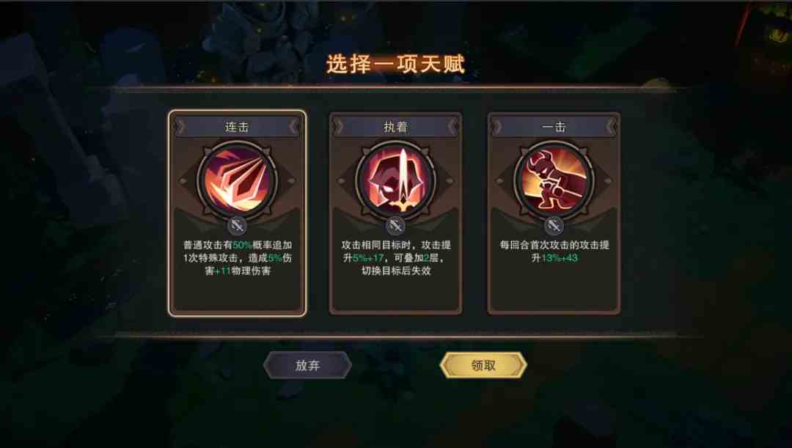Click small sword badge under 连击 icon
The image size is (792, 448).
coord(237,226)
